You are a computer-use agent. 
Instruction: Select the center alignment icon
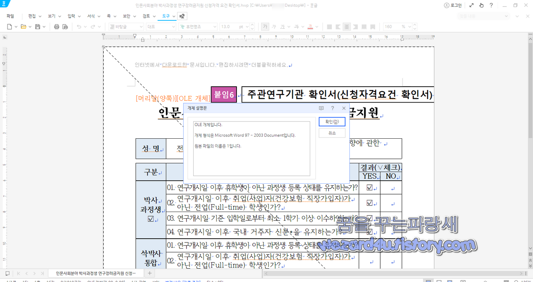346,26
